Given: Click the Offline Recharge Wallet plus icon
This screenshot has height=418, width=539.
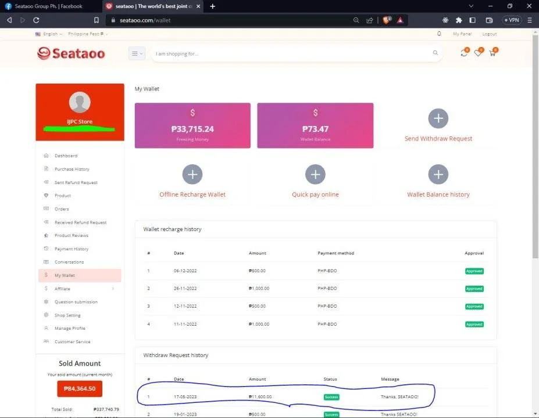Looking at the screenshot, I should point(192,174).
